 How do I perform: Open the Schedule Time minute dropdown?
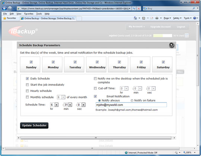pyautogui.click(x=70, y=105)
